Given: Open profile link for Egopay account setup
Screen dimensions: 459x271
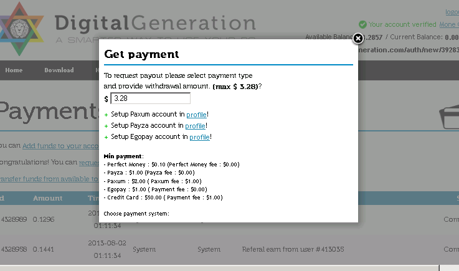Looking at the screenshot, I should pyautogui.click(x=200, y=137).
